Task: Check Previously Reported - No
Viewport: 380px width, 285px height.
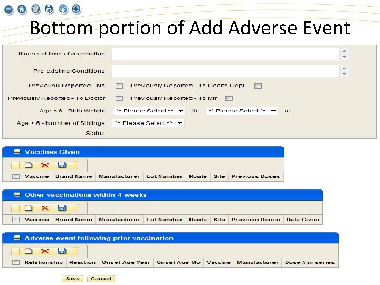Action: click(x=119, y=86)
